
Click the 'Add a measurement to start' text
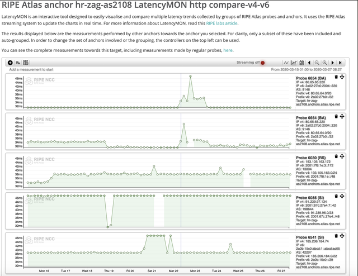(31, 70)
